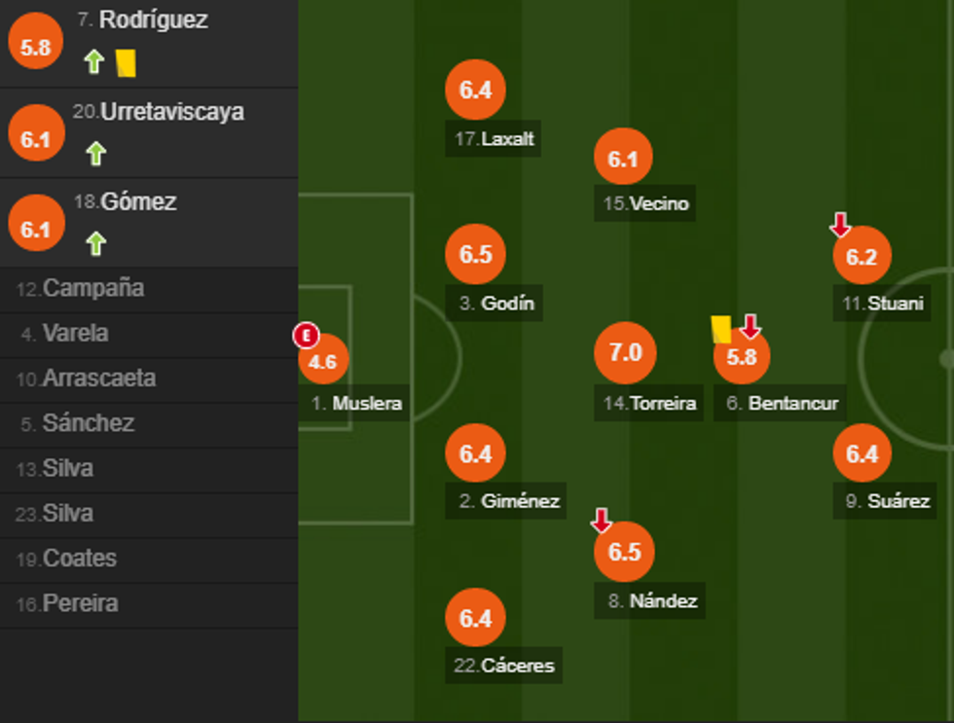Screen dimensions: 954x723
Task: Click the red substitution arrow above Nández
Action: 602,522
